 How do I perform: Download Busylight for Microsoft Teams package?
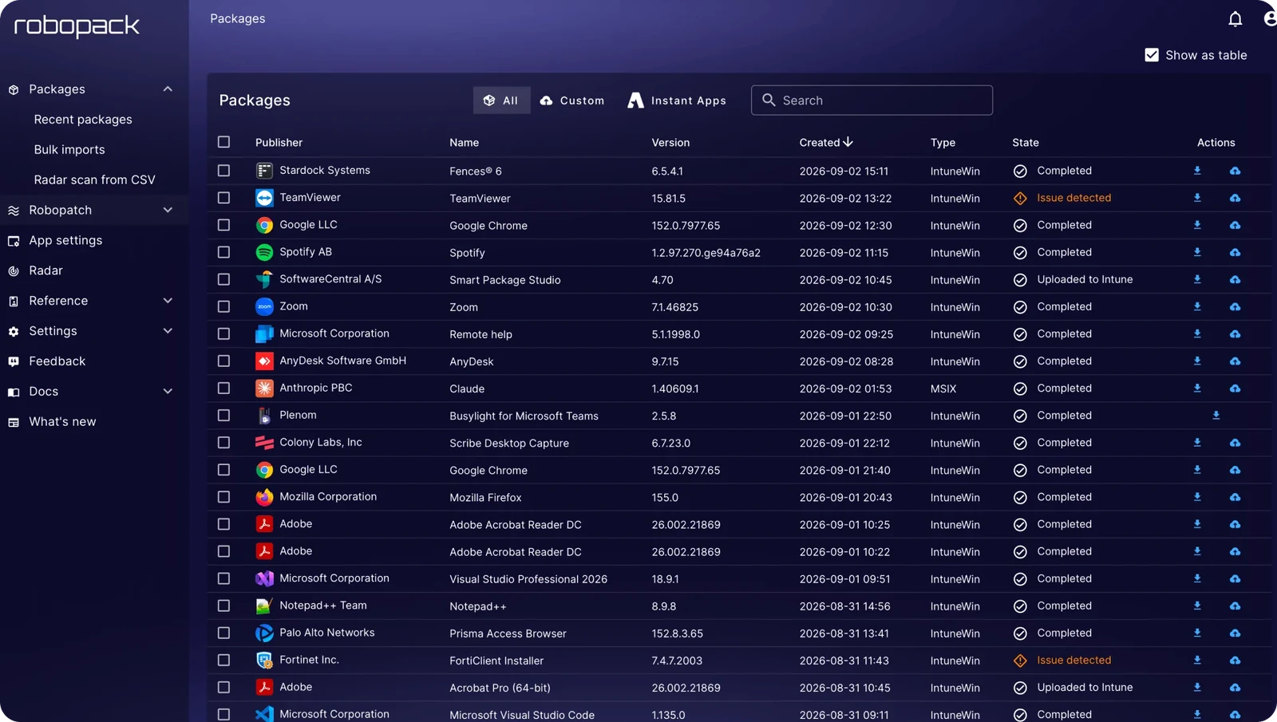tap(1216, 416)
